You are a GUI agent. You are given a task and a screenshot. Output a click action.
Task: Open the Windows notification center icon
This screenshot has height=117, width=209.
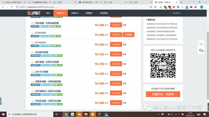tap(205, 114)
